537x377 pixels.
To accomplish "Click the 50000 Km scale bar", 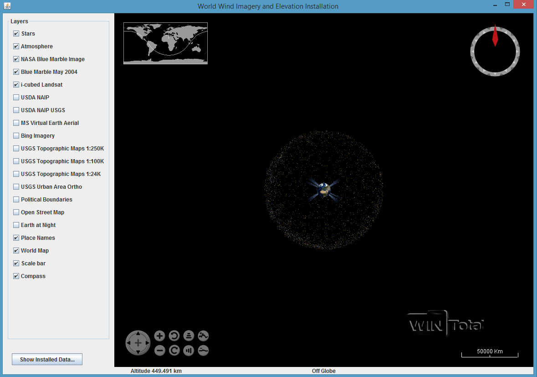I will pos(490,353).
